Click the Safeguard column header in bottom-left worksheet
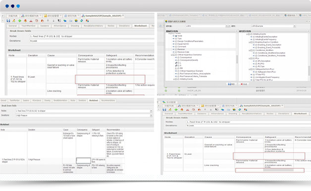311x191 pixels. pyautogui.click(x=99, y=130)
